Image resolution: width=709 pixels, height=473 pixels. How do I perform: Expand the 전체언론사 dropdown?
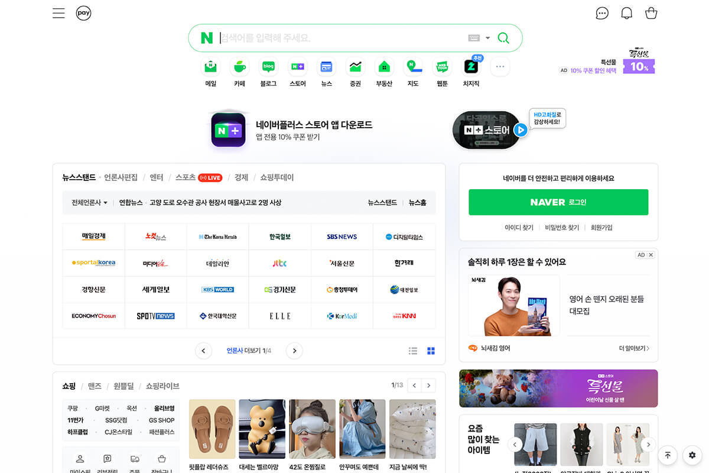click(90, 202)
